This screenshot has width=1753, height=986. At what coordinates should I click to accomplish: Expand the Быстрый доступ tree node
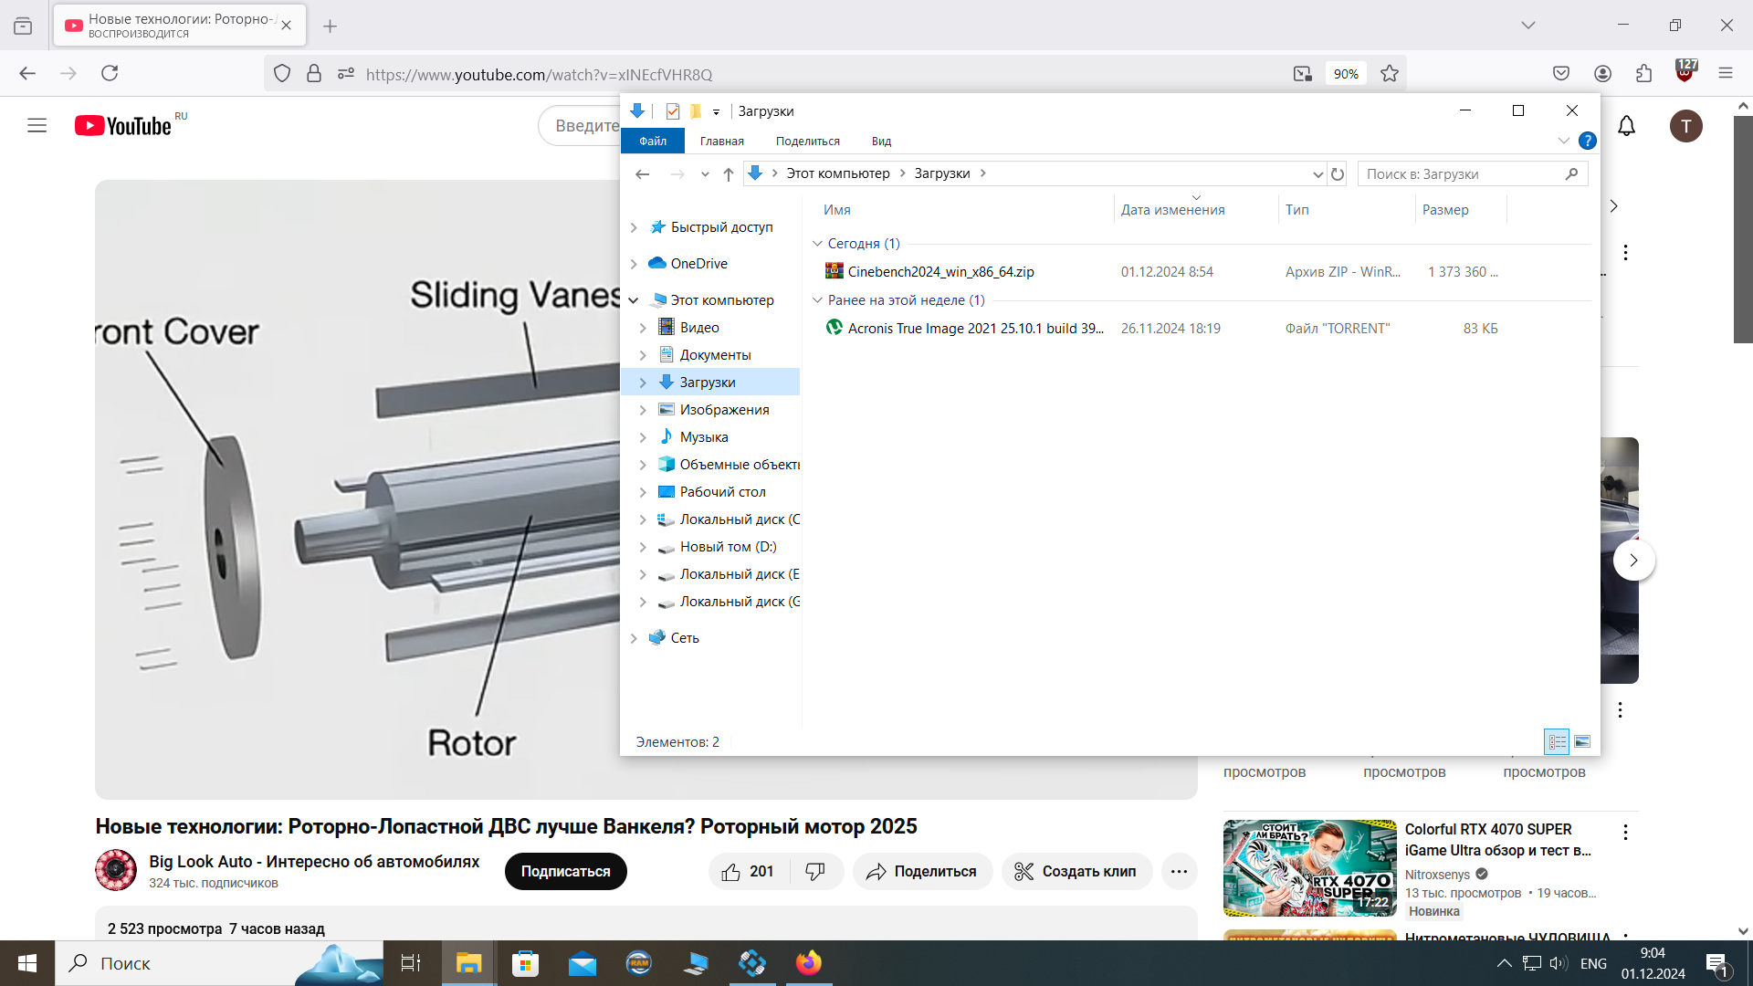634,227
